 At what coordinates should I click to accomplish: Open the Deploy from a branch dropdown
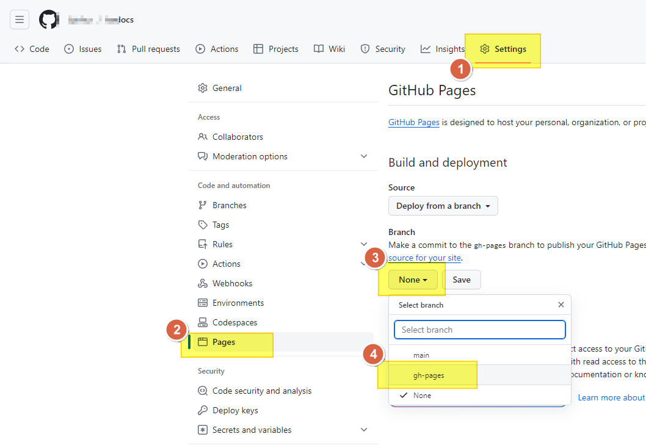[x=443, y=206]
